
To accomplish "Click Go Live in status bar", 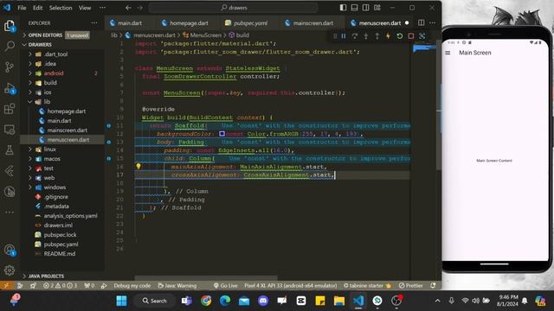I will click(225, 286).
